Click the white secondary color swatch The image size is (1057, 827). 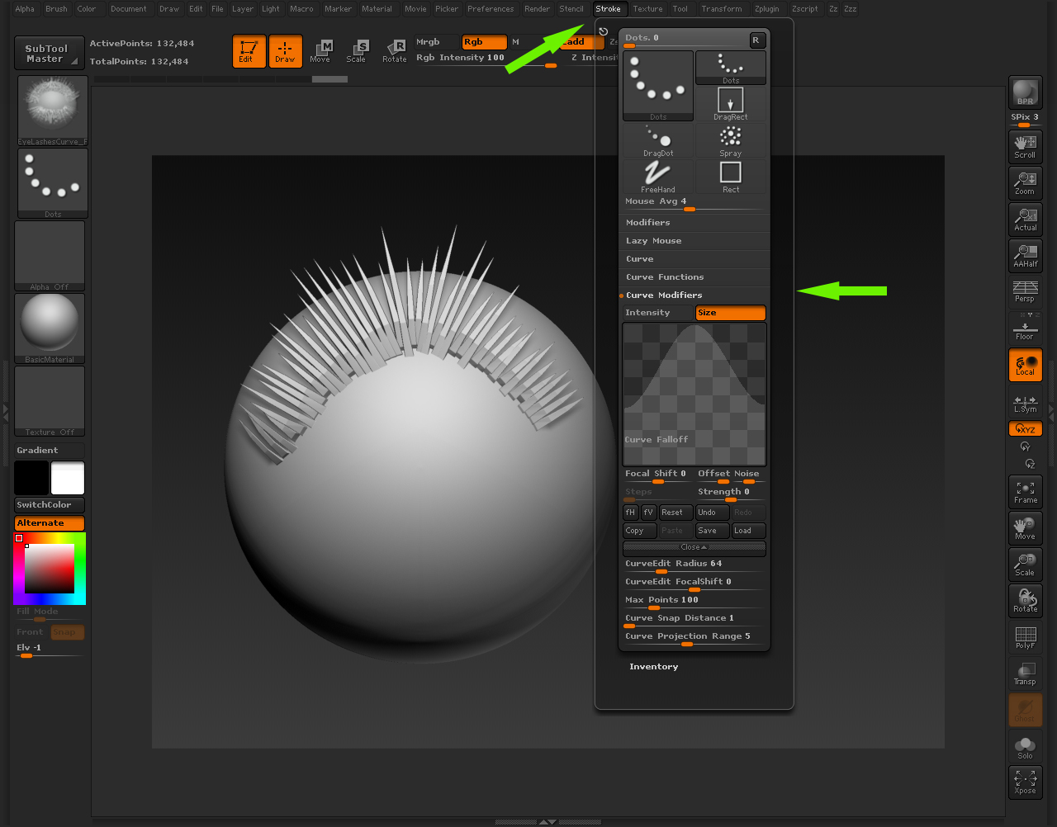[68, 479]
